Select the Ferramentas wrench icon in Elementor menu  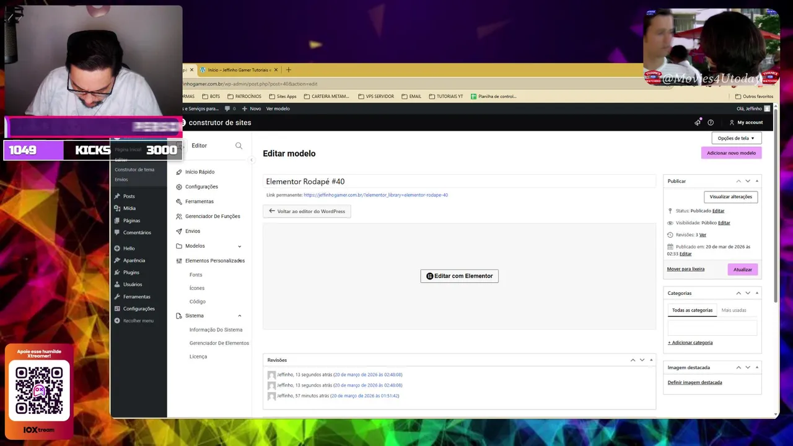click(179, 201)
